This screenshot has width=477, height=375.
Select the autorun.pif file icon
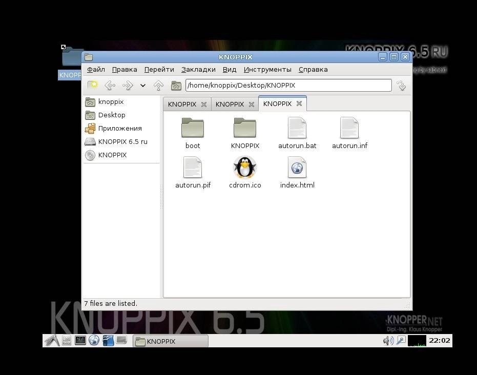[x=193, y=167]
